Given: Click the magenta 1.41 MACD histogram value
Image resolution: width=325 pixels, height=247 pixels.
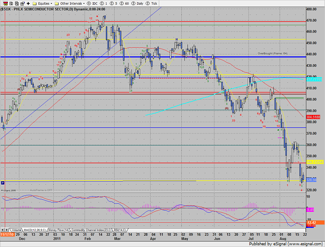Looking at the screenshot, I should pos(310,210).
